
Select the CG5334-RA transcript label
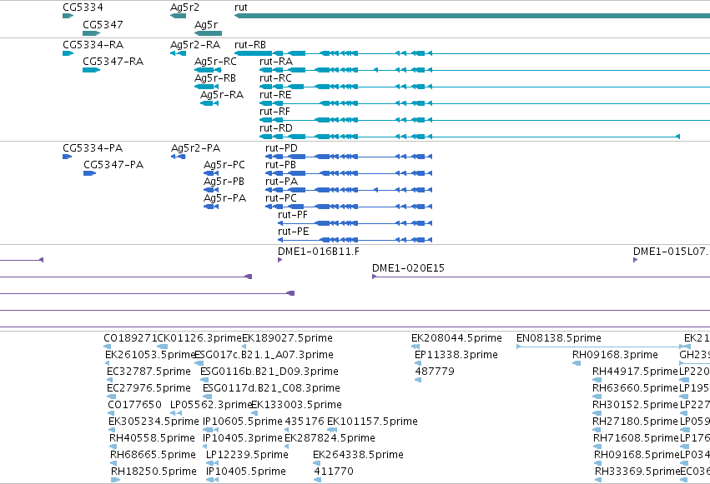[93, 45]
